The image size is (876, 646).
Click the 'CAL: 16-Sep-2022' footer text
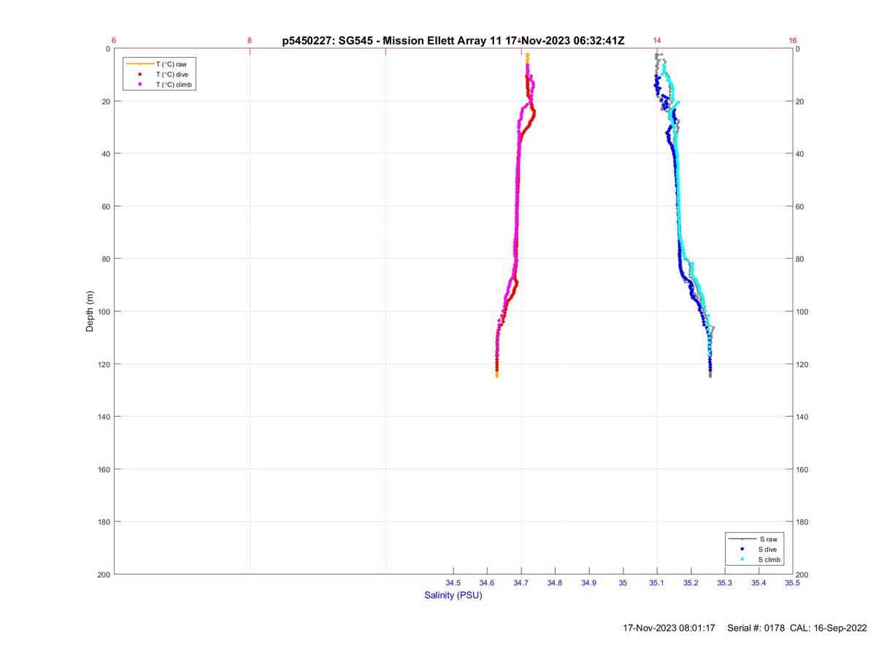pyautogui.click(x=829, y=628)
